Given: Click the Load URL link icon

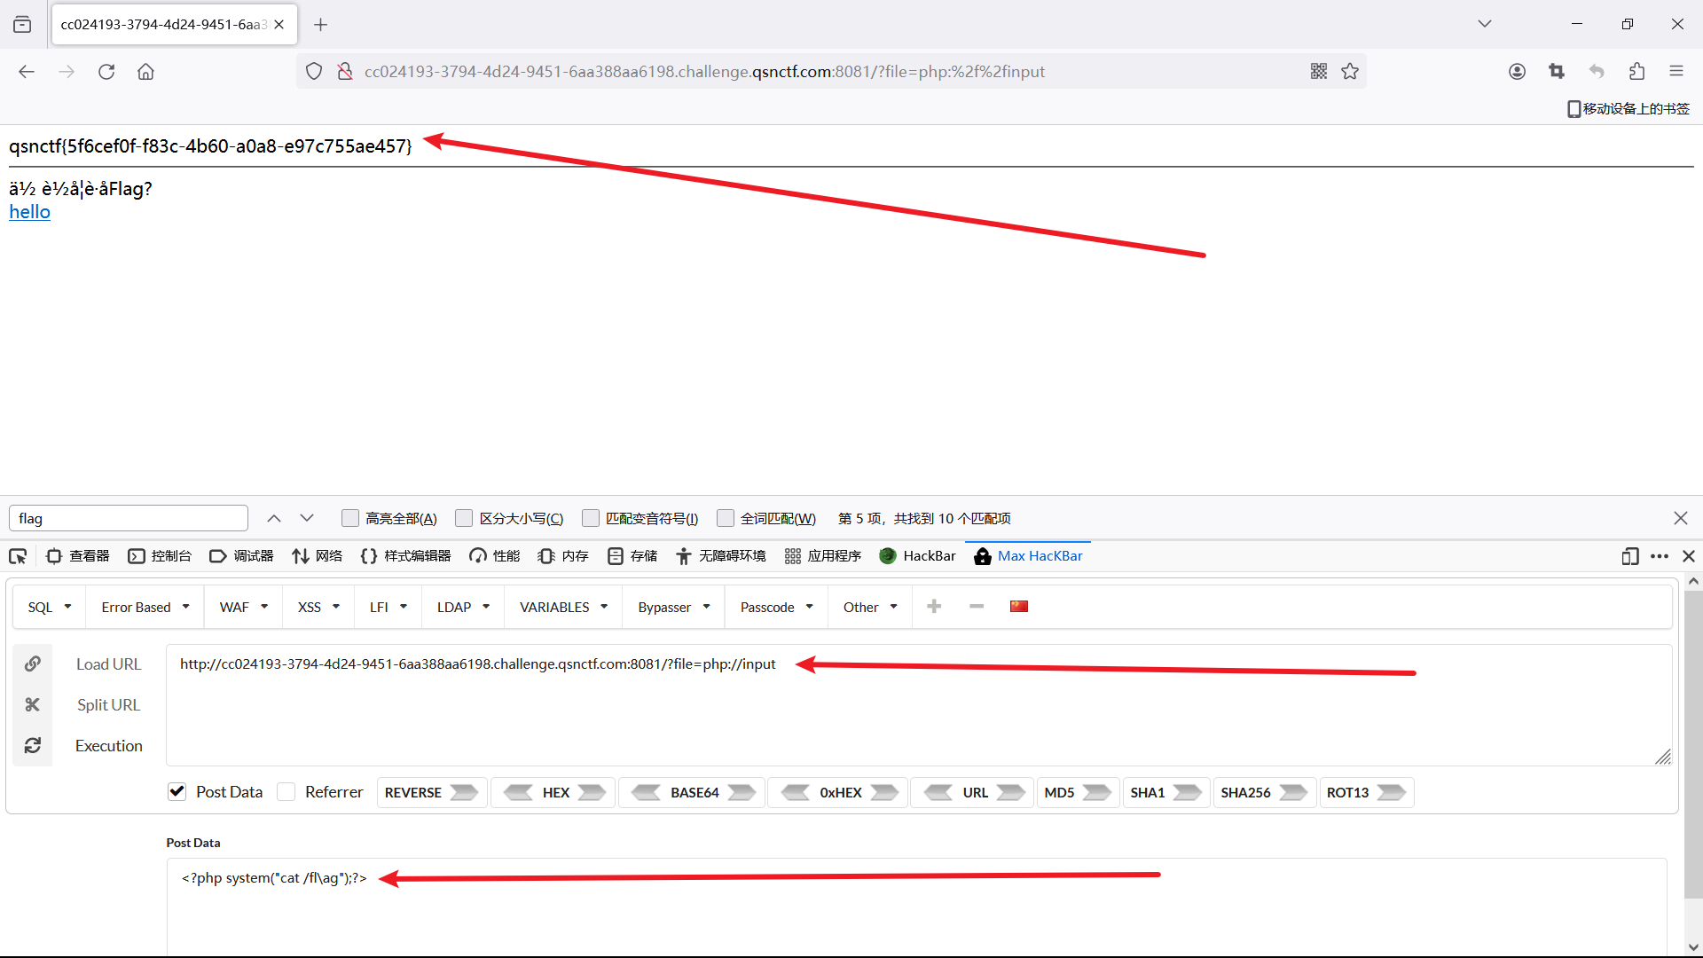Looking at the screenshot, I should tap(33, 664).
